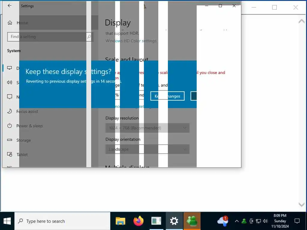Viewport: 307px width, 230px height.
Task: Open Notifications via speech bubble icon
Action: (10, 97)
